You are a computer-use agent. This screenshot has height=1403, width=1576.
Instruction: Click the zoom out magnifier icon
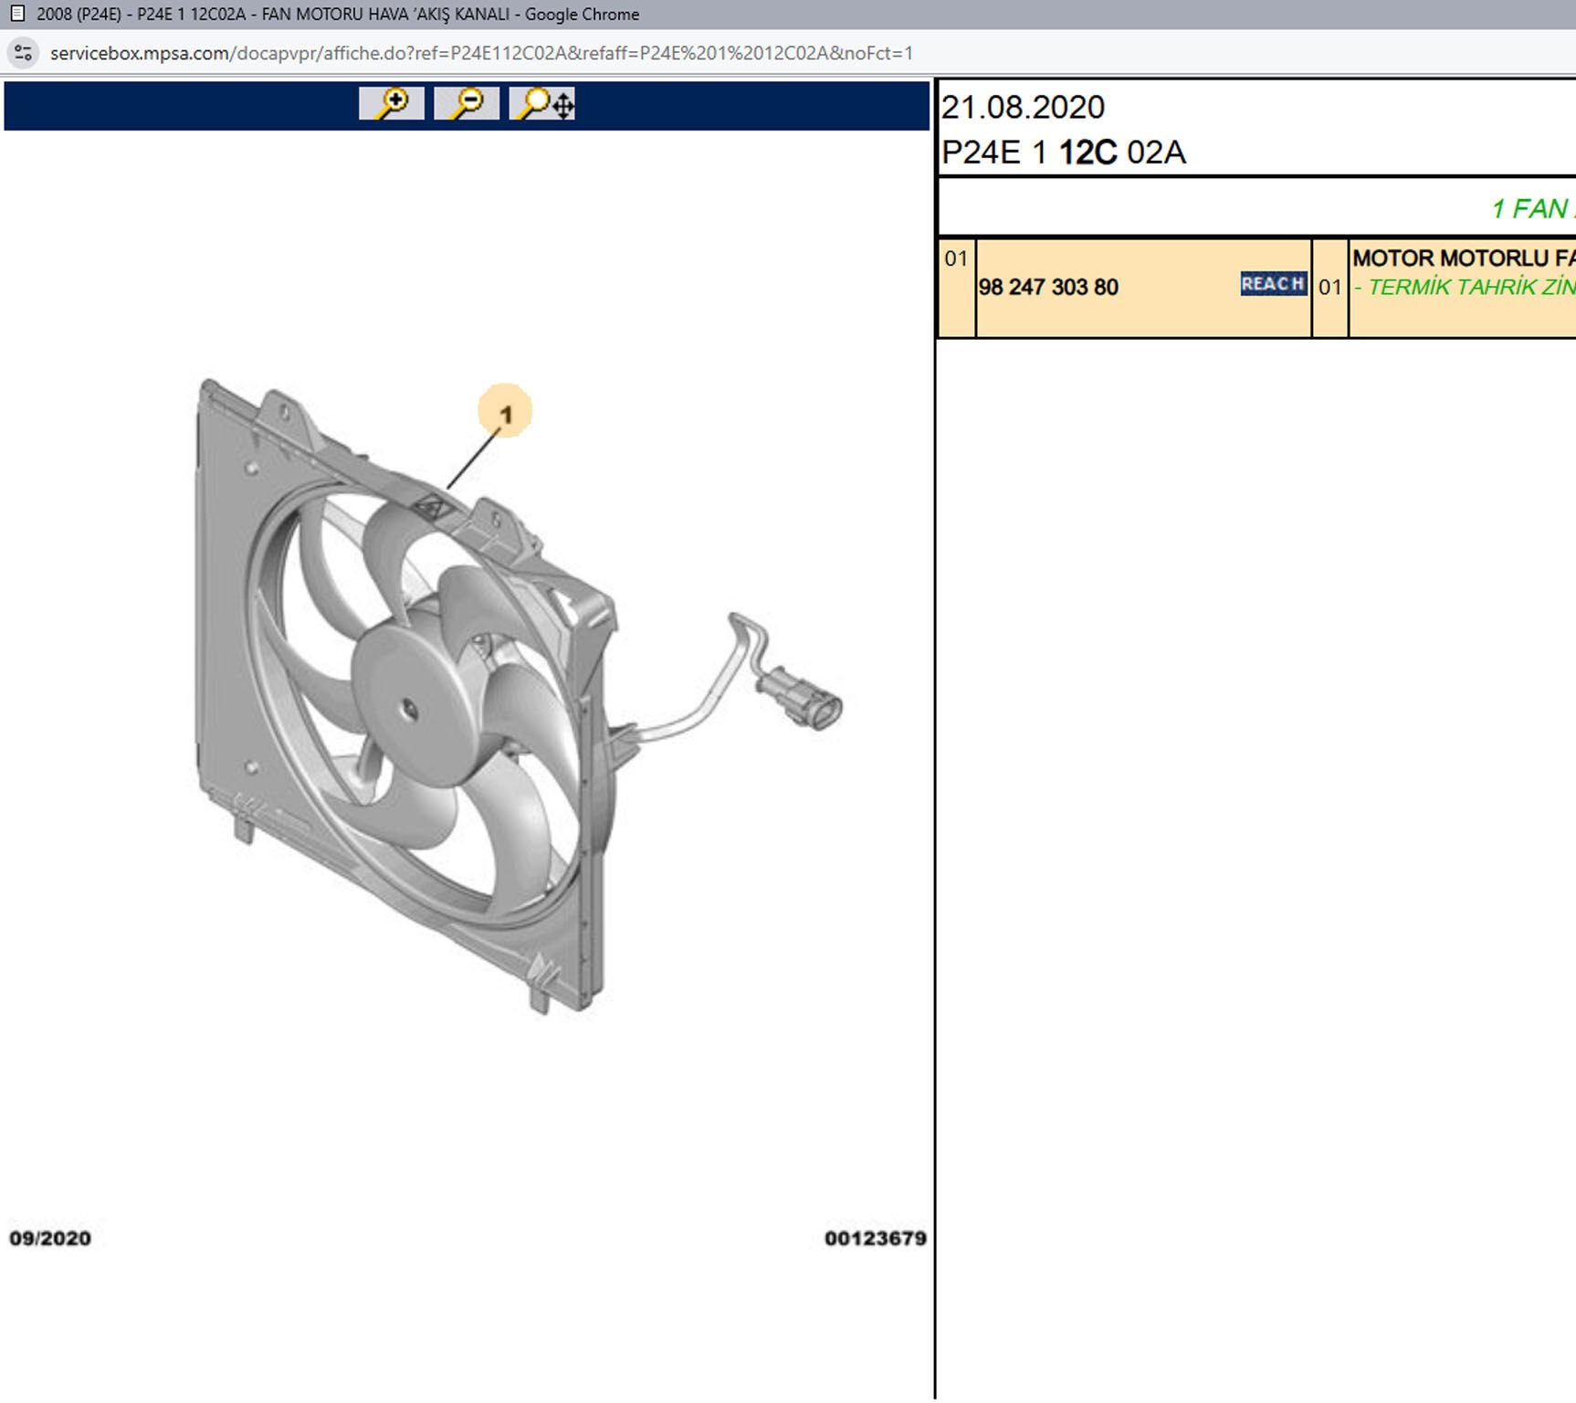467,103
